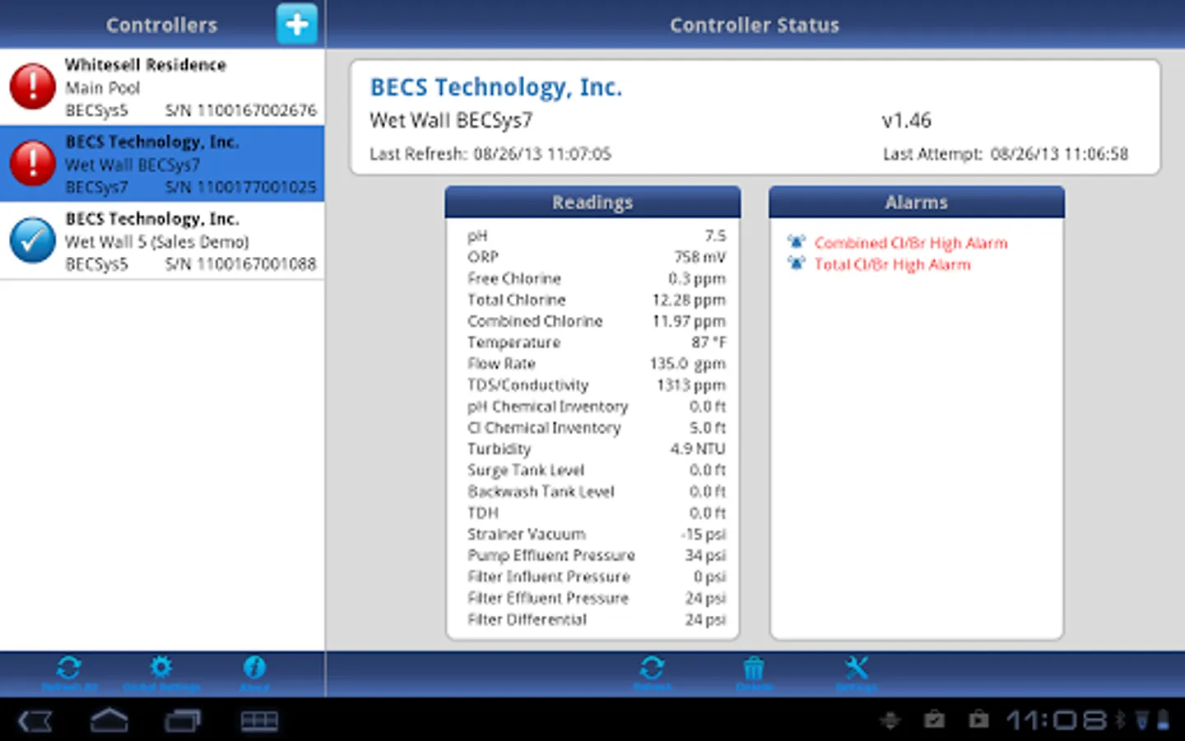Click the Turbidity 4.9 NTU row
This screenshot has width=1185, height=741.
(x=597, y=449)
